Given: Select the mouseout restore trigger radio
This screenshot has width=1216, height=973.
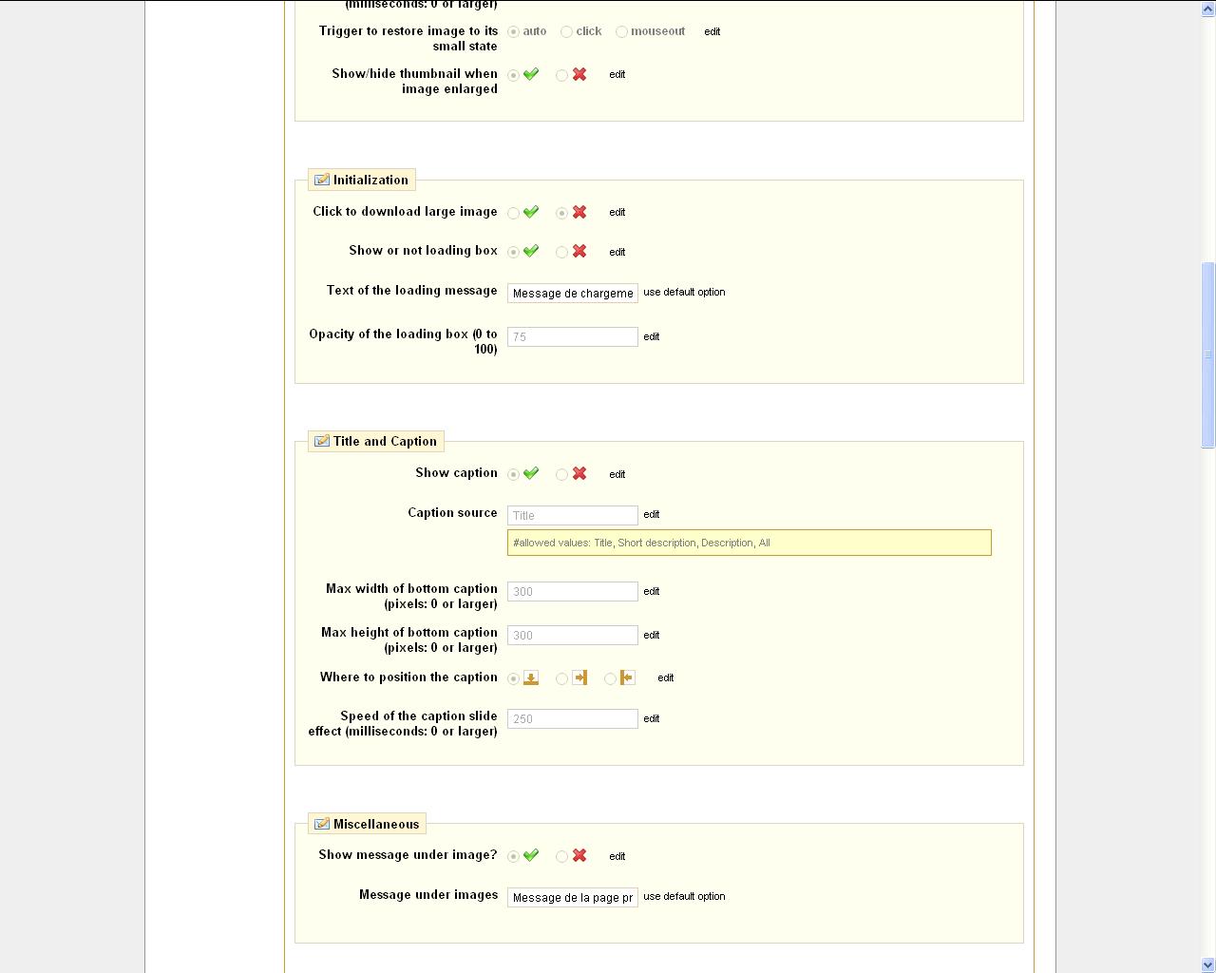Looking at the screenshot, I should [x=621, y=31].
